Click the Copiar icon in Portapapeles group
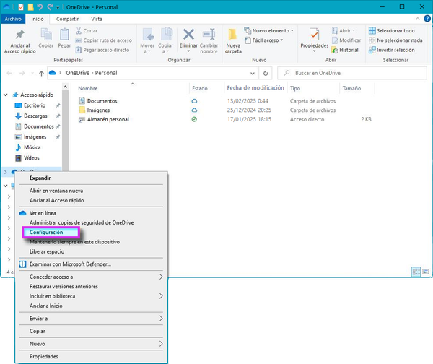Image resolution: width=433 pixels, height=364 pixels. click(x=46, y=35)
